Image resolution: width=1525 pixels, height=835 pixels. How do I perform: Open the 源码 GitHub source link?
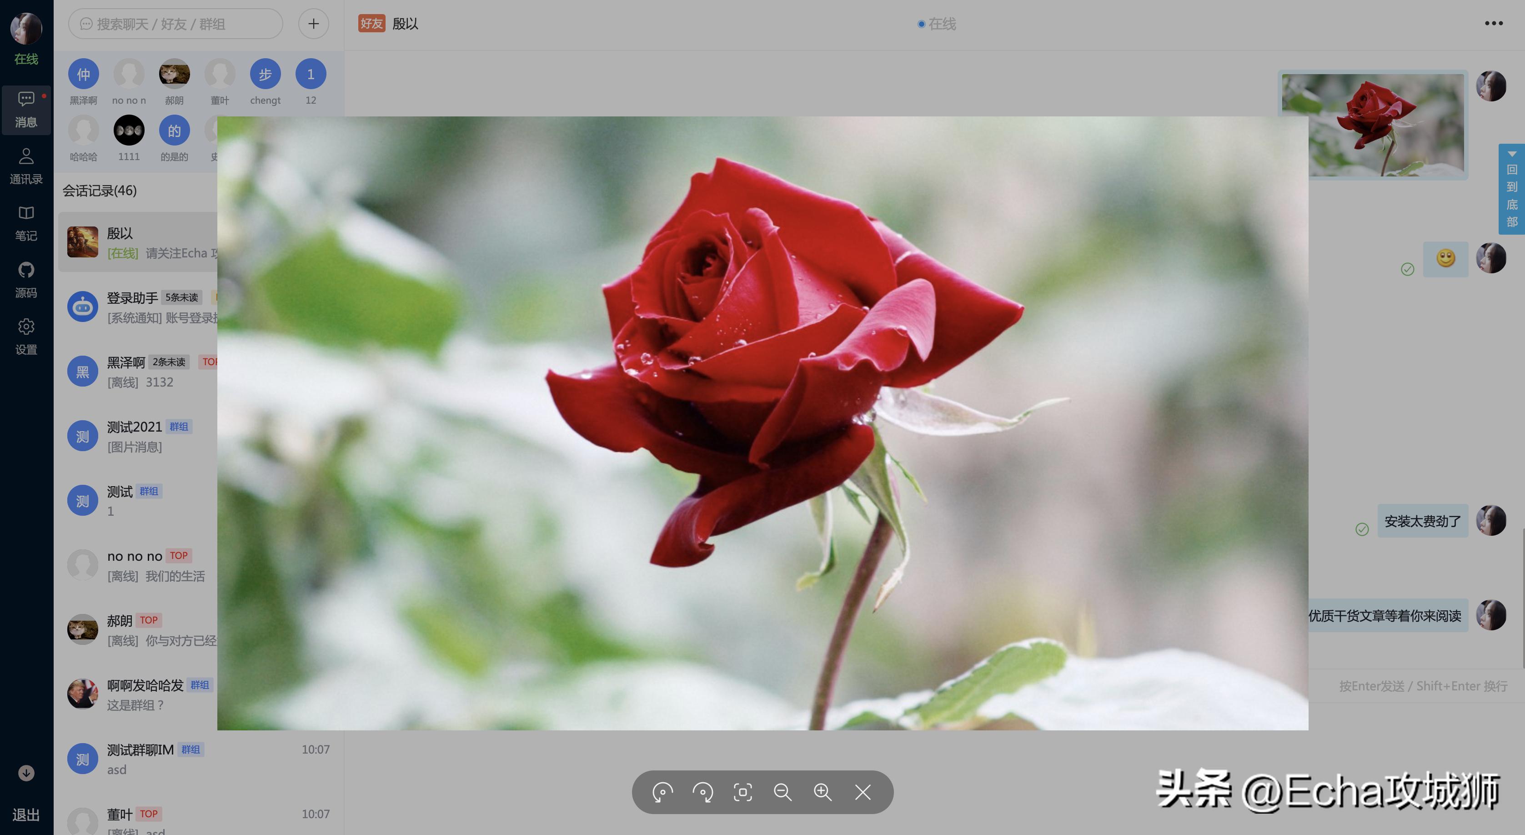coord(26,280)
